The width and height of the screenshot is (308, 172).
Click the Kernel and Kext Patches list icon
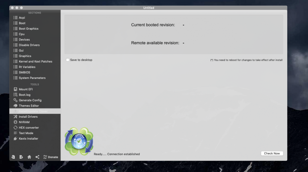[15, 62]
